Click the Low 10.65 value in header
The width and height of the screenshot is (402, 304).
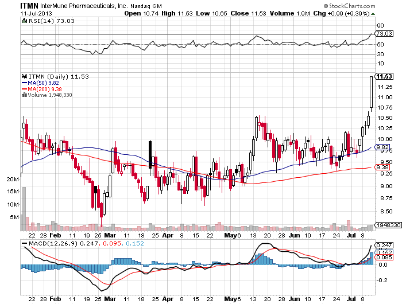click(211, 13)
